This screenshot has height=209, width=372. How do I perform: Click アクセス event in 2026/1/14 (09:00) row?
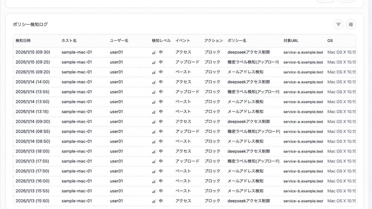(183, 121)
